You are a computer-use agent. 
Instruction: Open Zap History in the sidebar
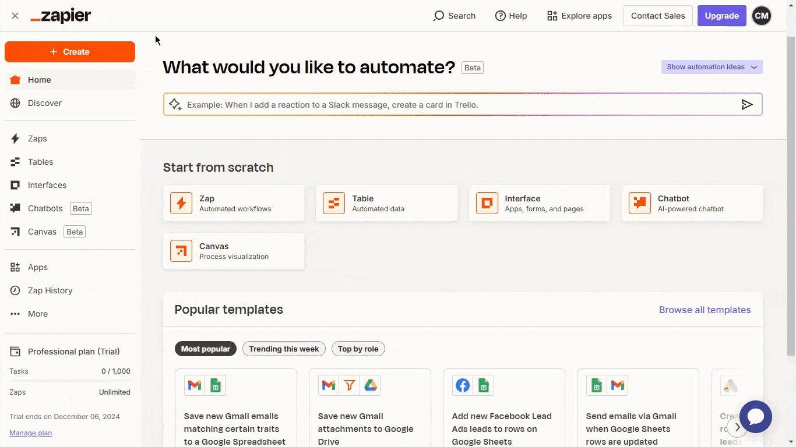[x=70, y=290]
